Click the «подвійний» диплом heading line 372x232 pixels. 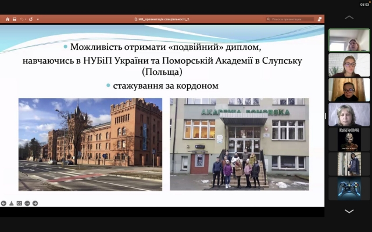[166, 47]
